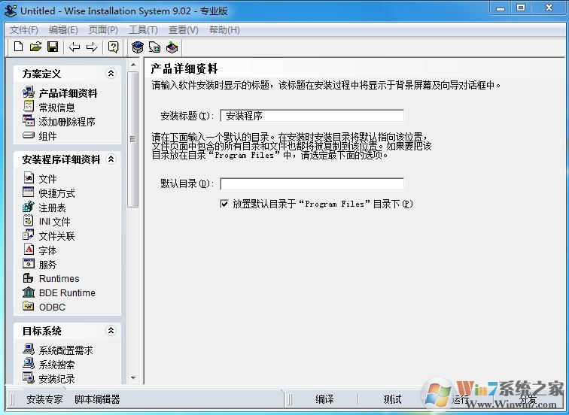The height and width of the screenshot is (415, 569).
Task: Click the run installation toolbar icon
Action: pos(172,47)
